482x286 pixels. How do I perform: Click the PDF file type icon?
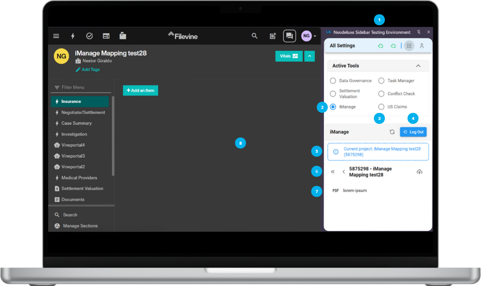(x=336, y=190)
